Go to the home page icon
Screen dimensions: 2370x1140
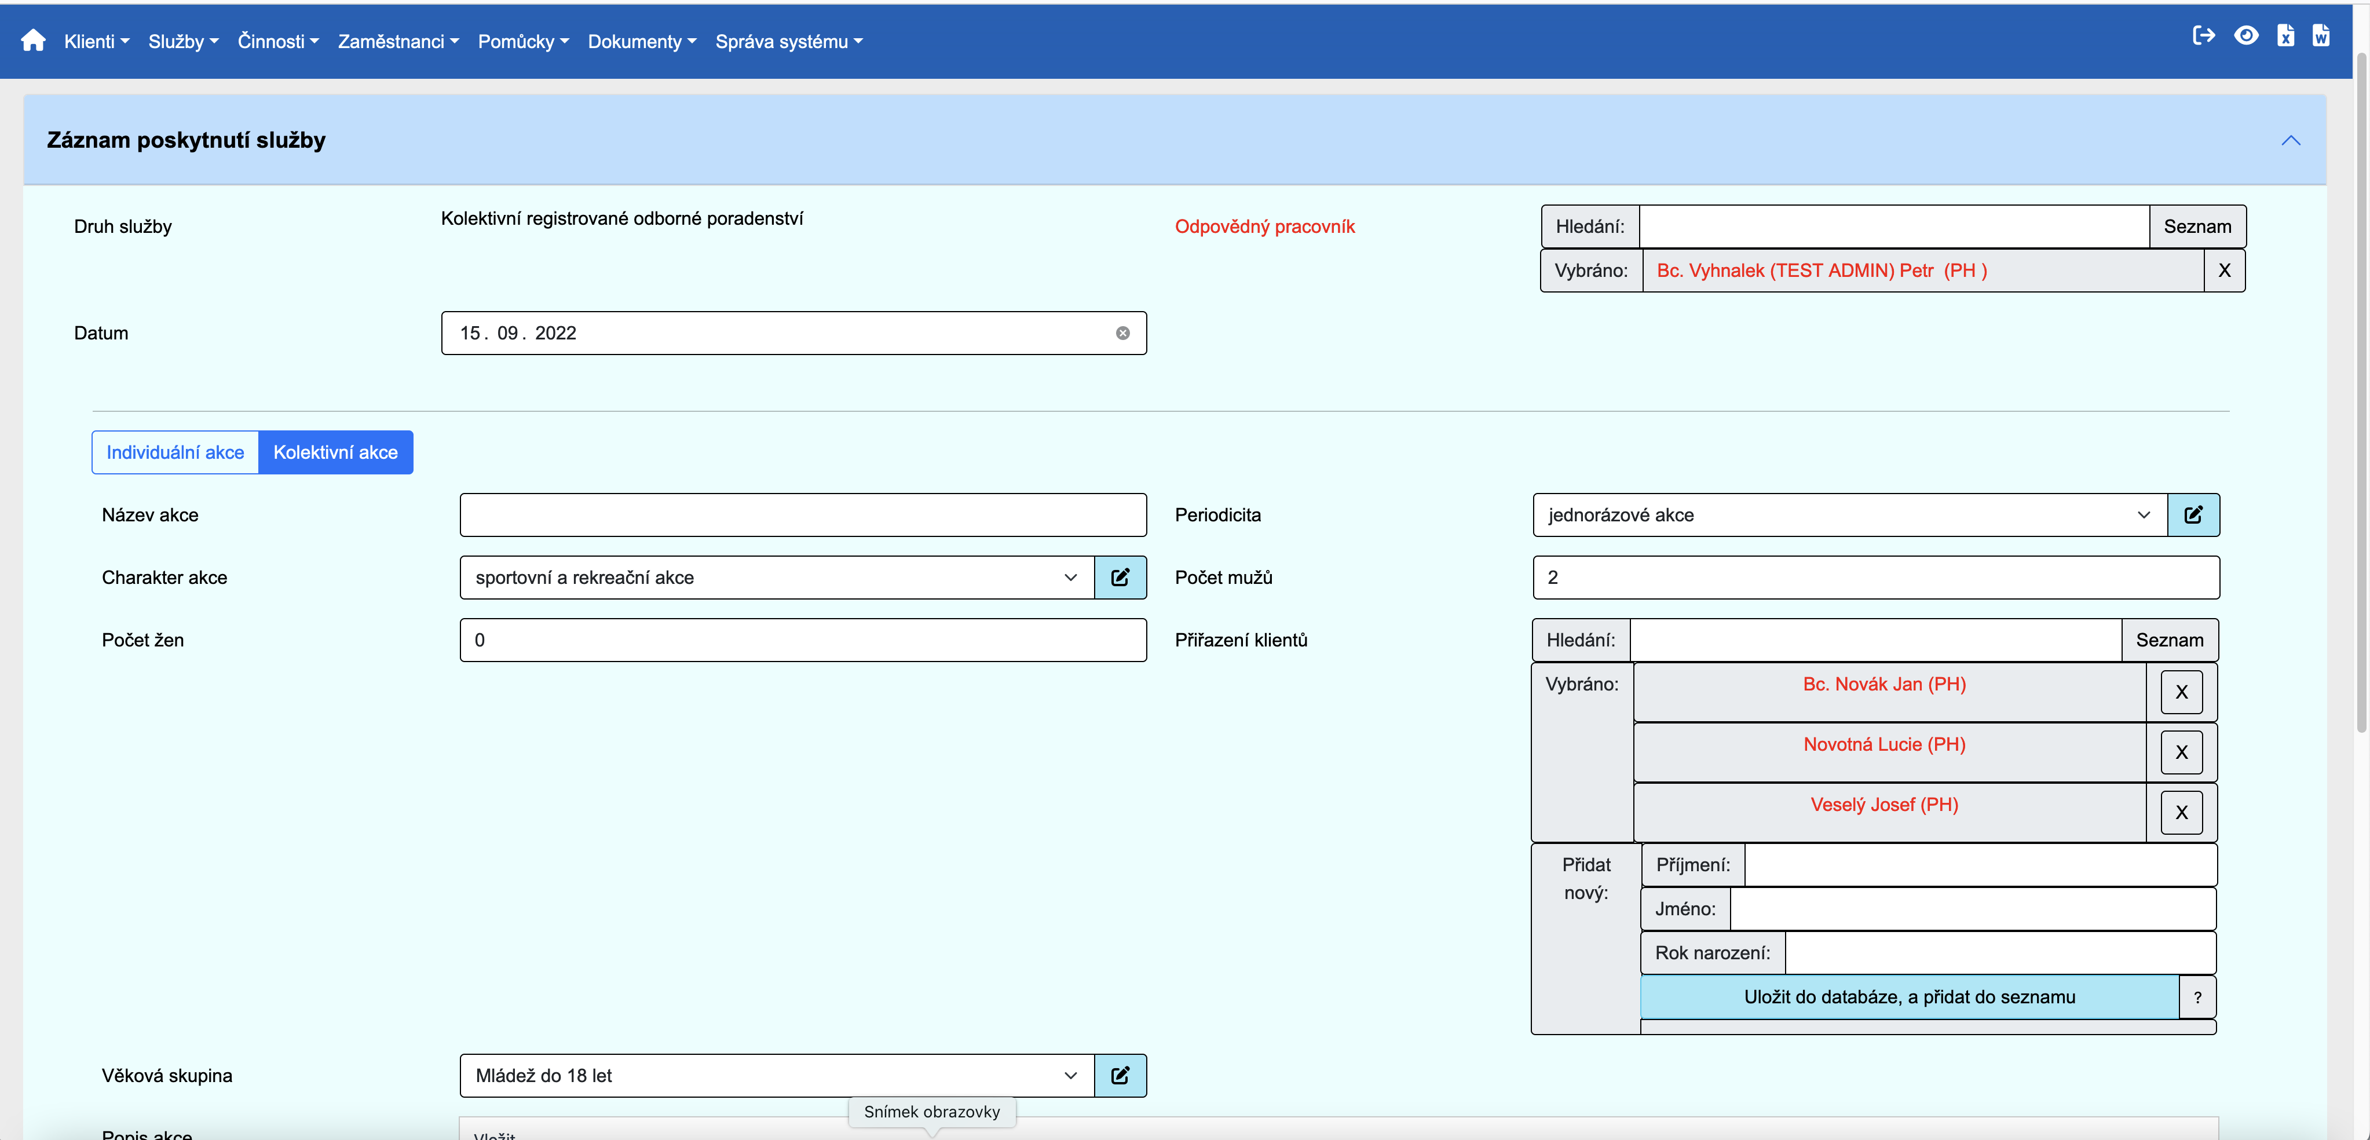(x=33, y=41)
